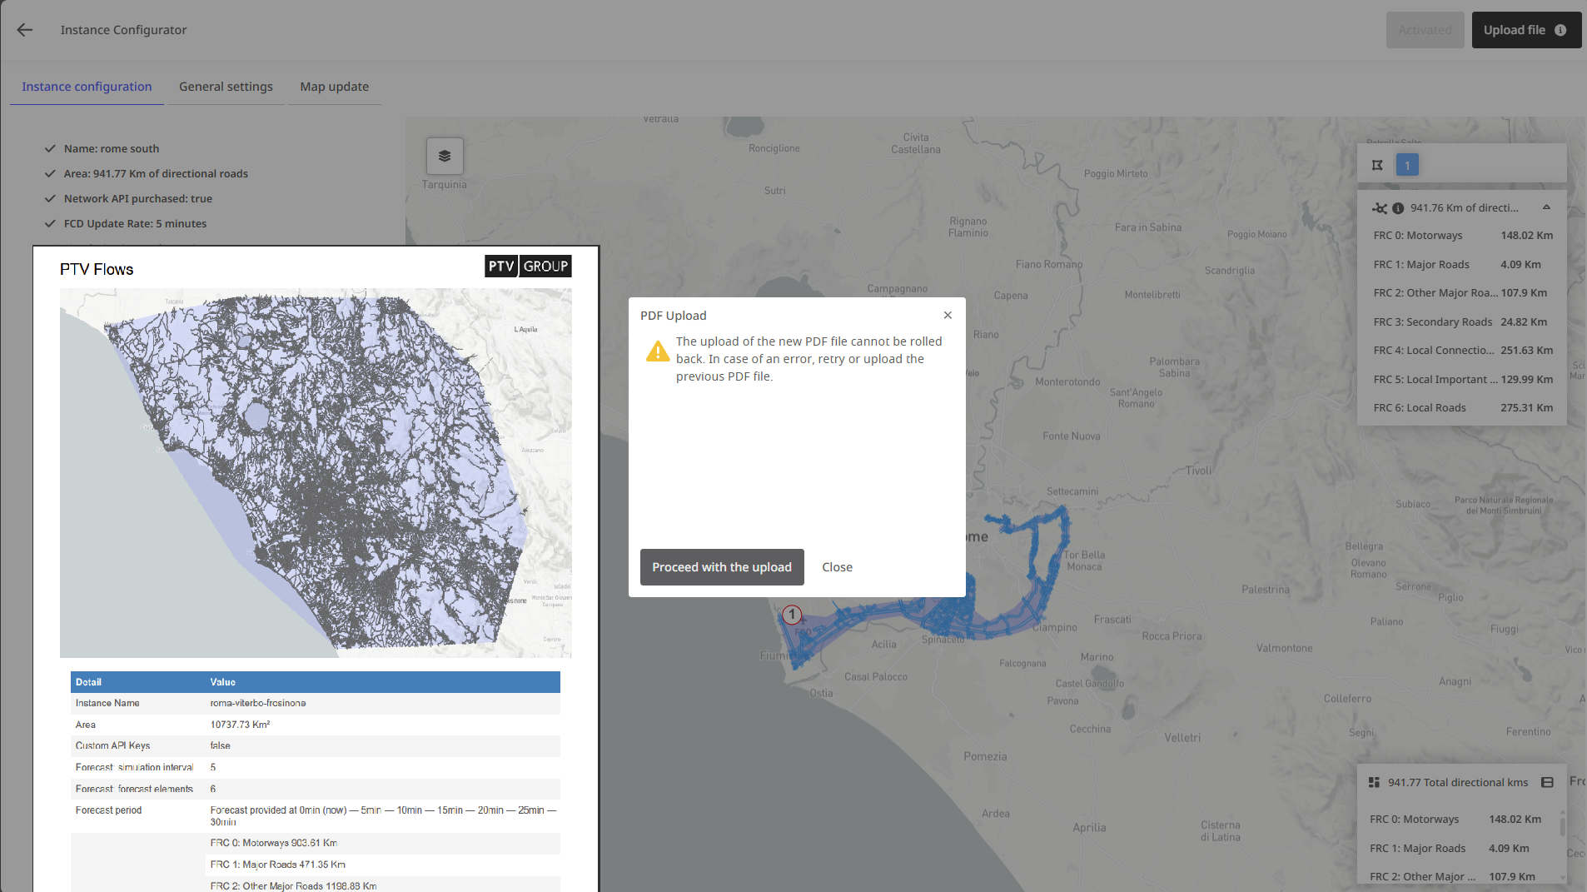Switch to General settings tab
The image size is (1587, 892).
point(226,87)
